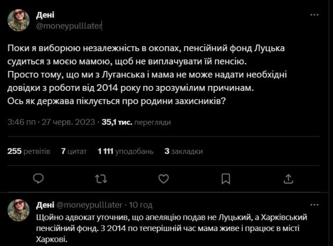
Task: Open the reply's 10 год timestamp
Action: point(142,205)
